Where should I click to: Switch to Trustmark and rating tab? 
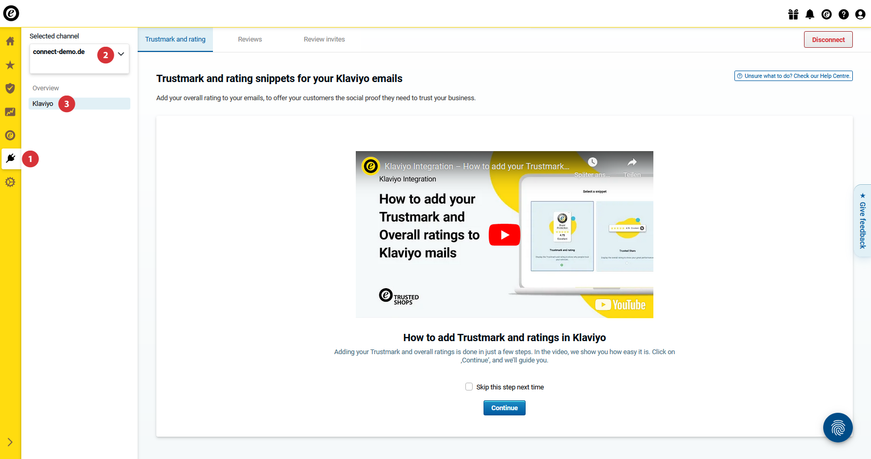176,39
